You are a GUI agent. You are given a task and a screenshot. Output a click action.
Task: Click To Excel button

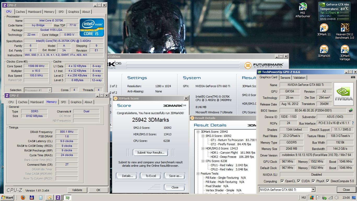click(x=151, y=176)
